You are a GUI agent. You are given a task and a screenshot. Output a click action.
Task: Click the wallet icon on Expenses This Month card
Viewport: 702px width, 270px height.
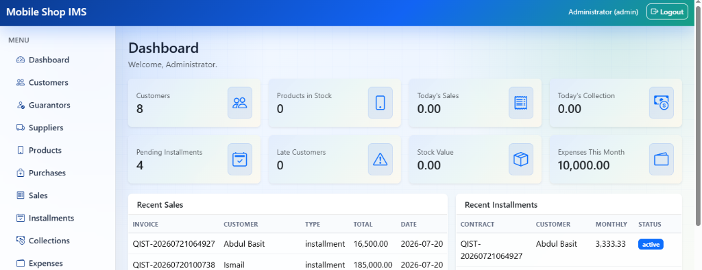[662, 160]
